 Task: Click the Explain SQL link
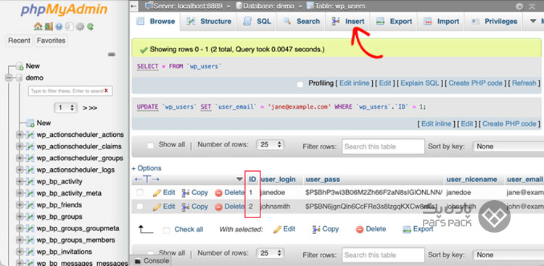420,83
